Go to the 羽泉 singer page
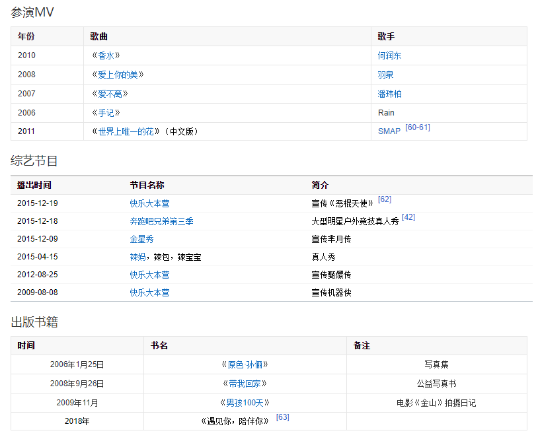Viewport: 538px width, 443px height. (x=385, y=75)
